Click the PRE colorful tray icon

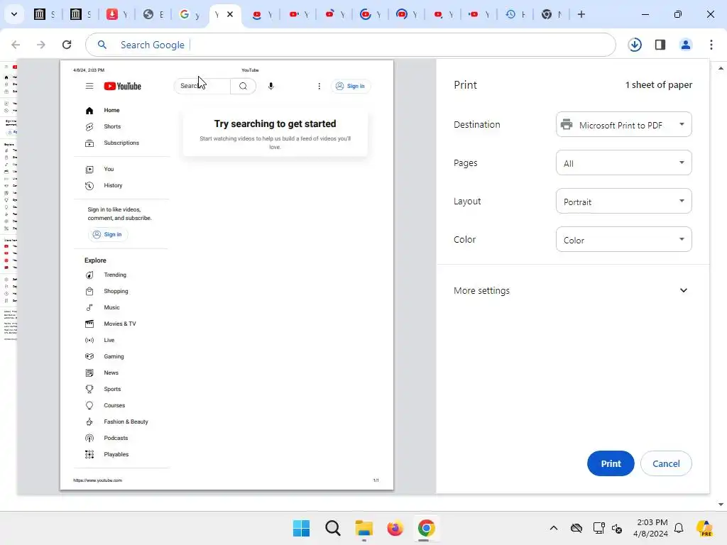click(705, 528)
